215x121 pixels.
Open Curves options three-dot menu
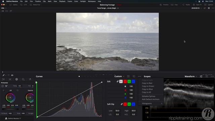[x=140, y=76]
